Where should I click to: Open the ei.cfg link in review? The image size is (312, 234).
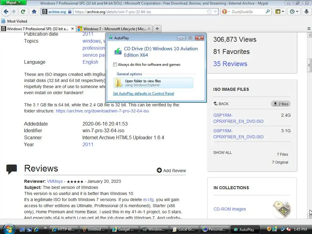click(x=148, y=200)
